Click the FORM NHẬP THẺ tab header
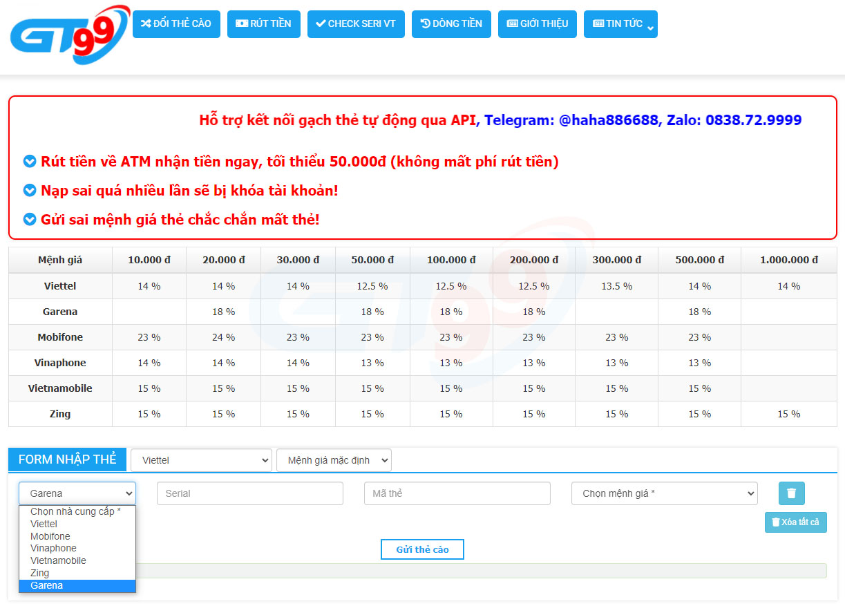 click(67, 460)
